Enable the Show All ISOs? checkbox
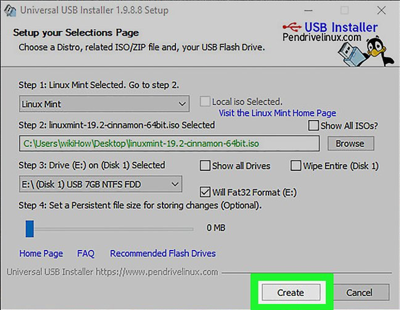The image size is (400, 310). click(313, 126)
